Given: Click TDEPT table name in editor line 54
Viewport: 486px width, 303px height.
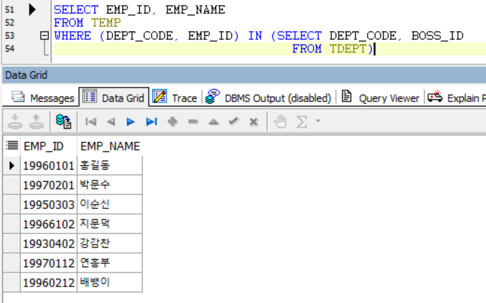Looking at the screenshot, I should click(x=348, y=49).
